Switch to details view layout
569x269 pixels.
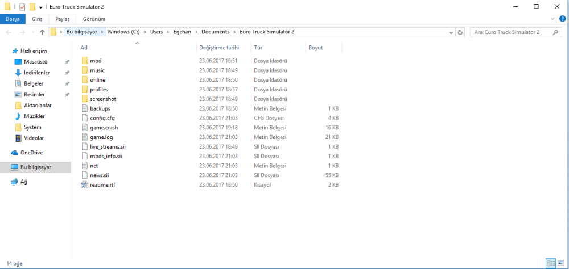click(x=550, y=263)
